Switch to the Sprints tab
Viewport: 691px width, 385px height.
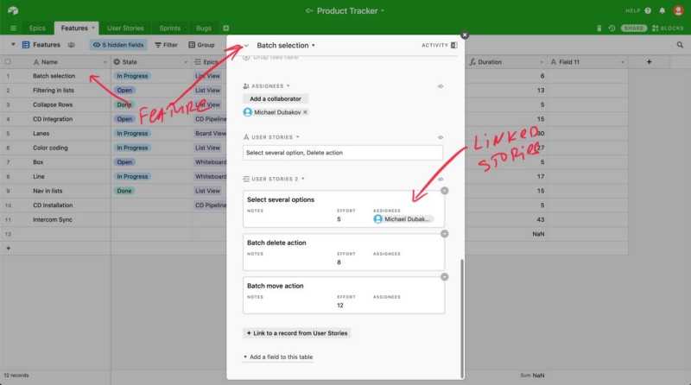coord(169,28)
